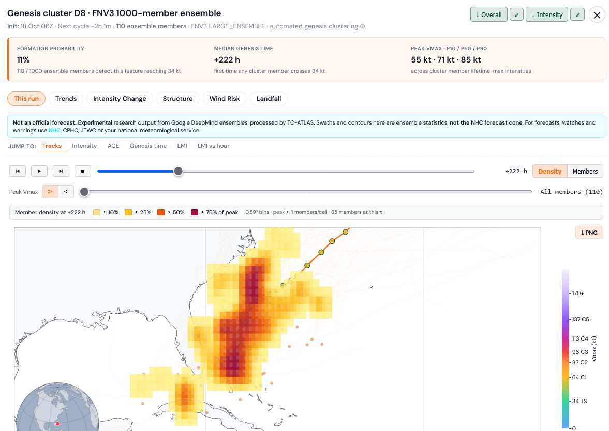Close the Genesis cluster D8 panel
This screenshot has width=609, height=431.
coord(597,15)
